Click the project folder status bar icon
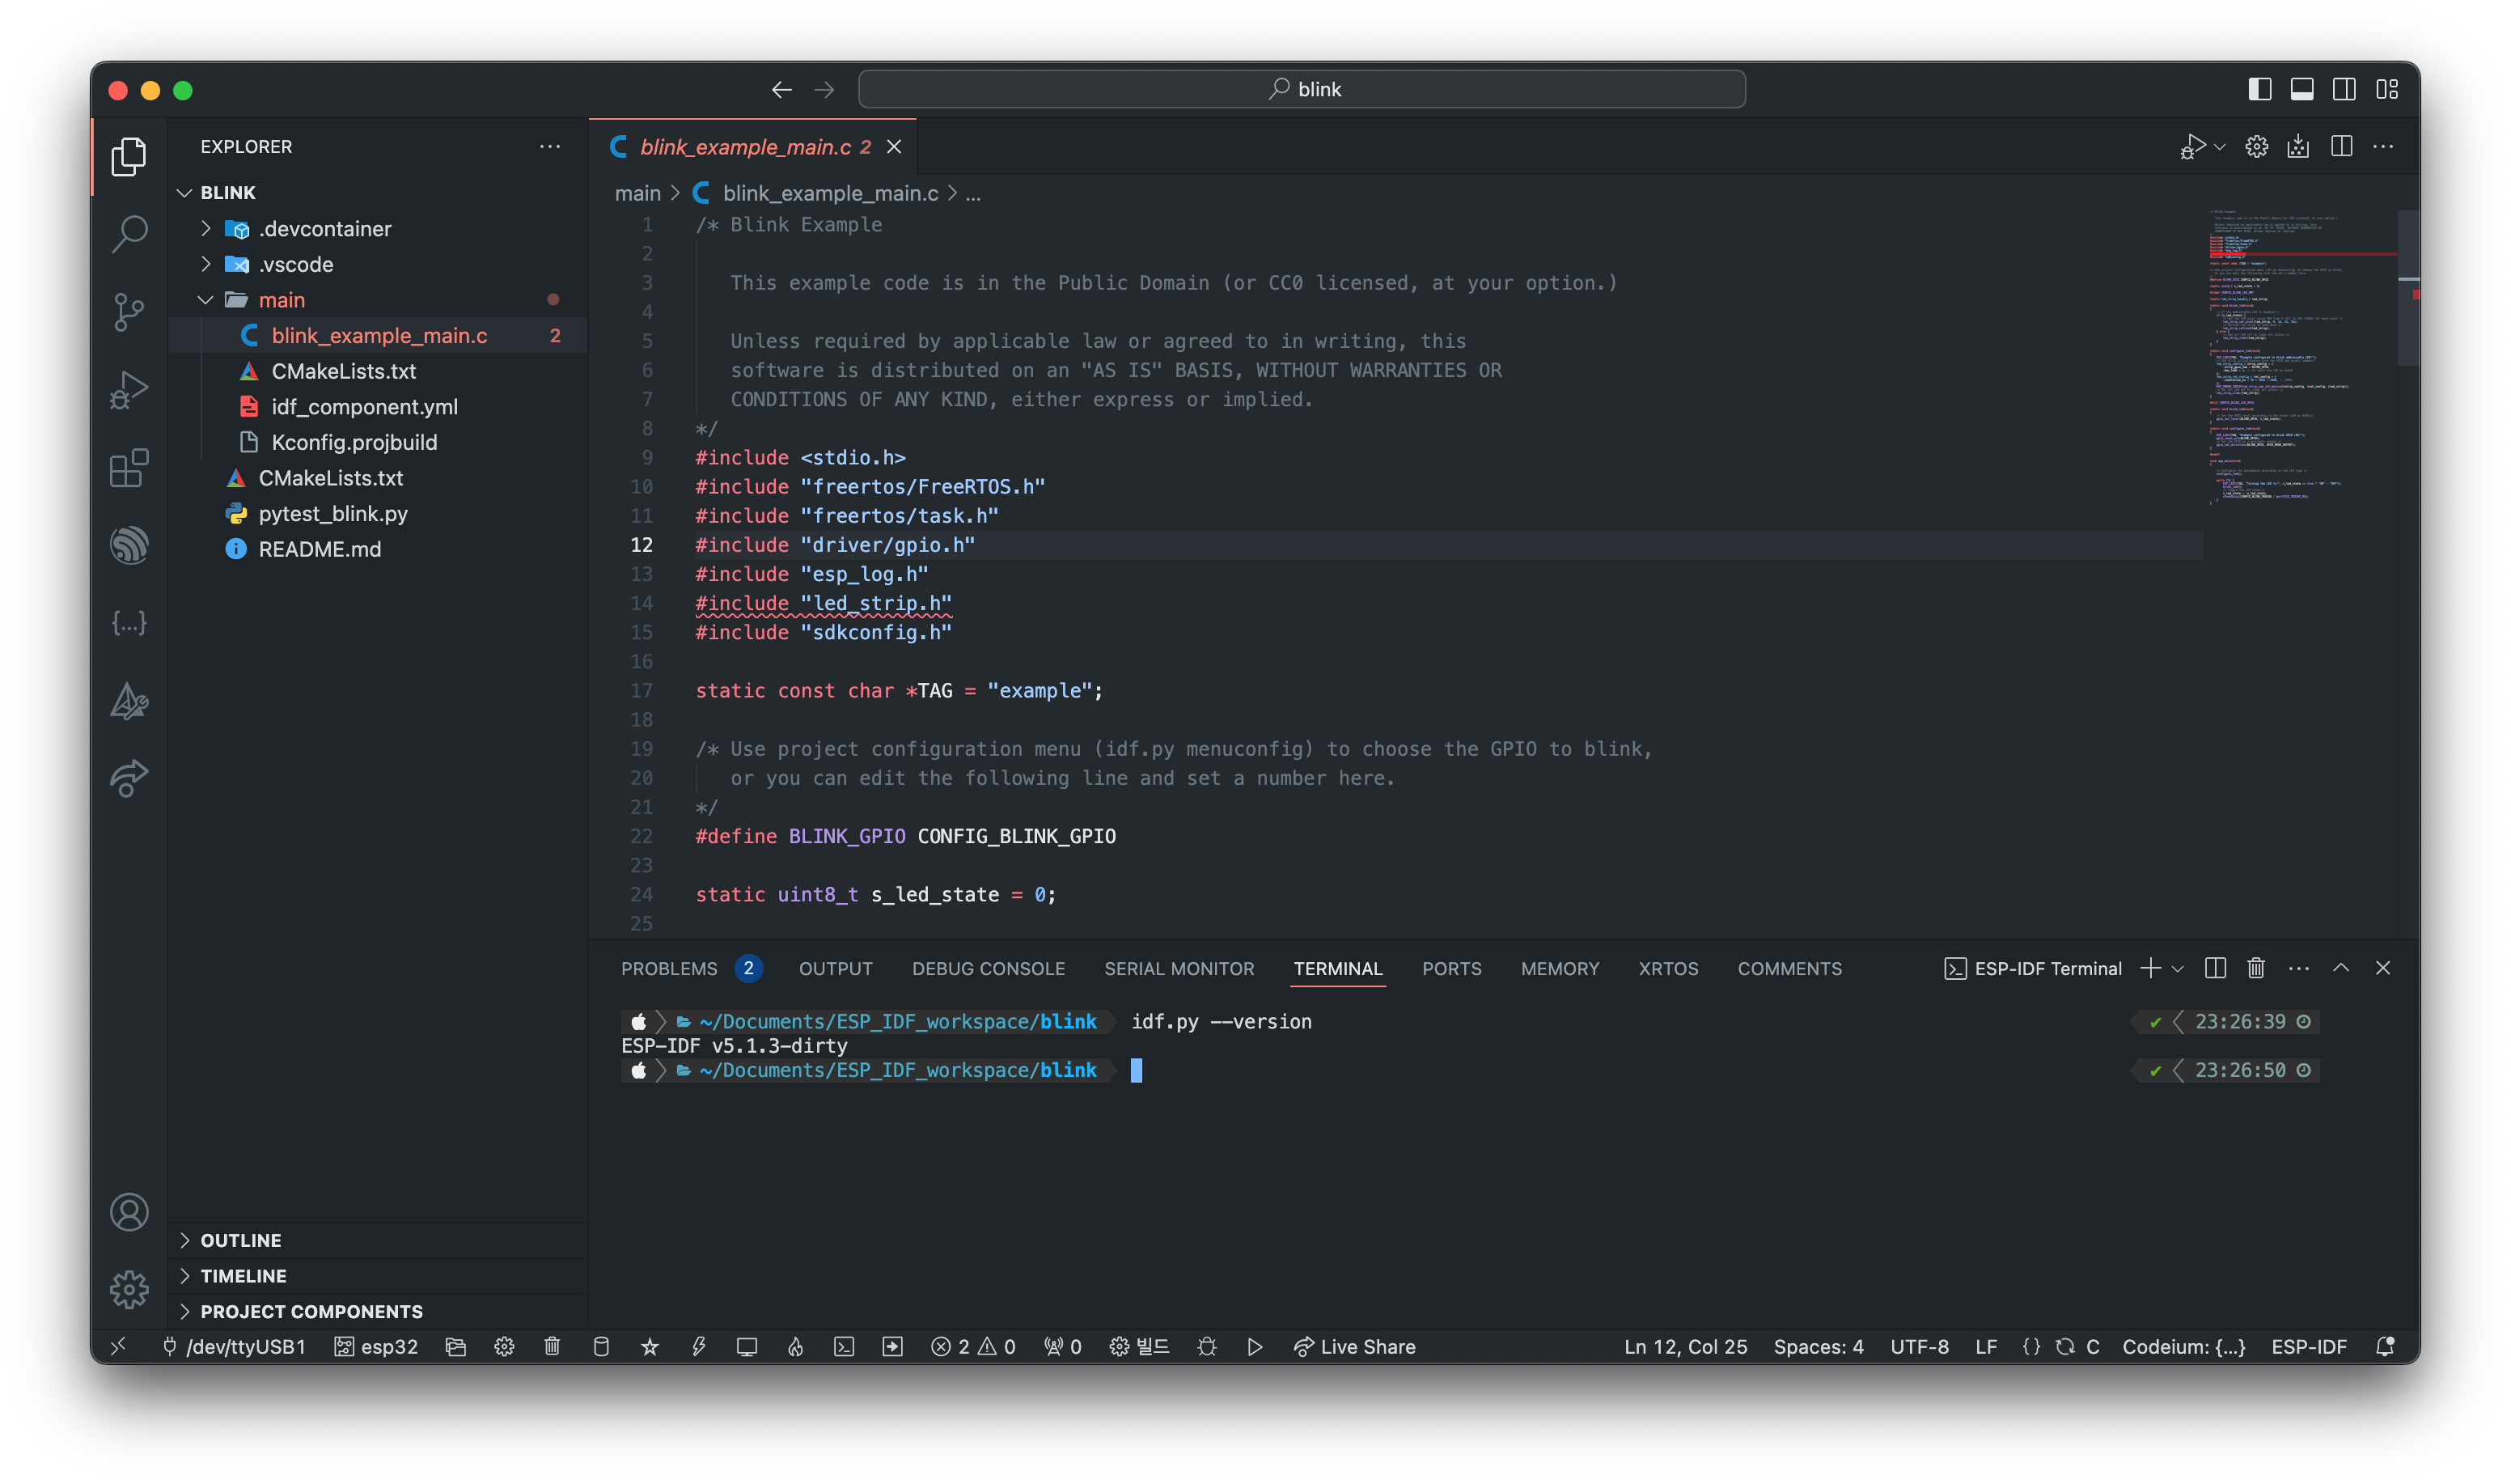2511x1484 pixels. coord(455,1347)
